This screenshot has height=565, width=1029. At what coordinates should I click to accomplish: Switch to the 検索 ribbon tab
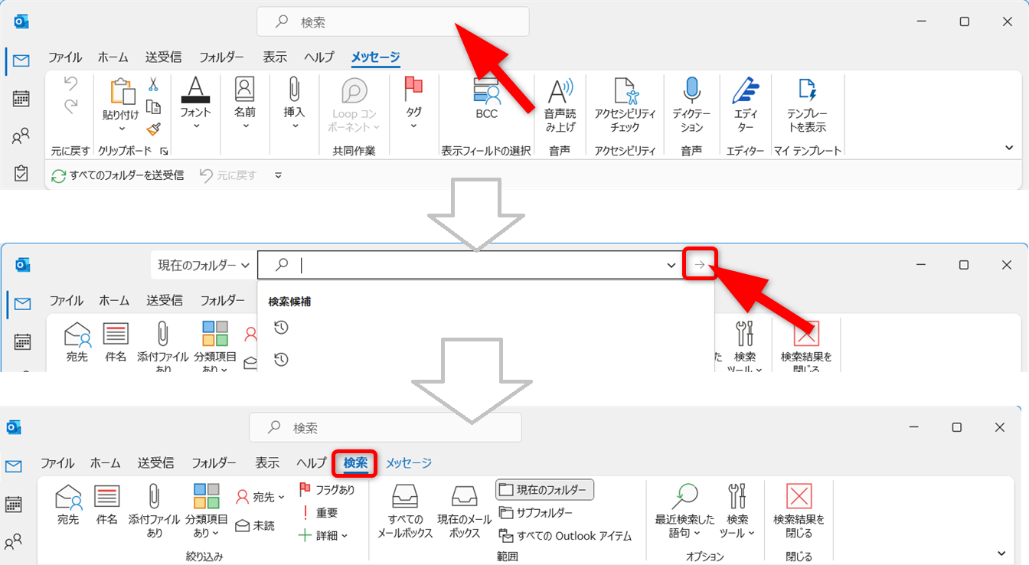pos(355,463)
